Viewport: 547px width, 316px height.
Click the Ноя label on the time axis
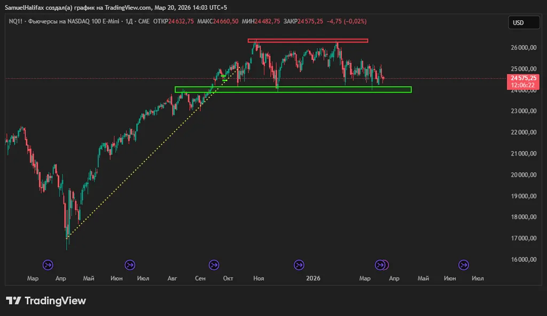(259, 279)
